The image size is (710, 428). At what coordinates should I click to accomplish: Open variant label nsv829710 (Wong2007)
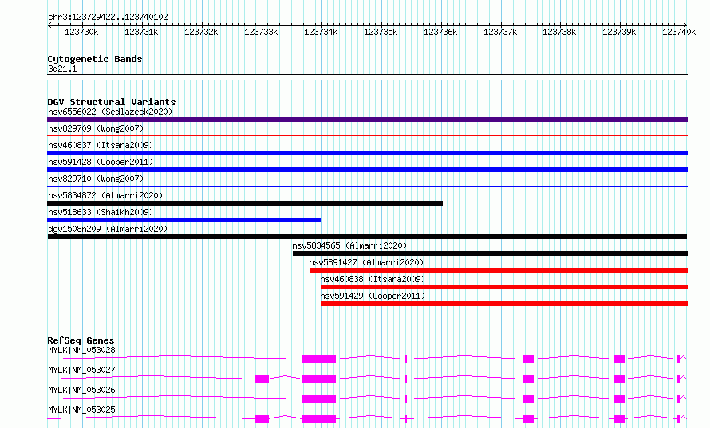[96, 179]
